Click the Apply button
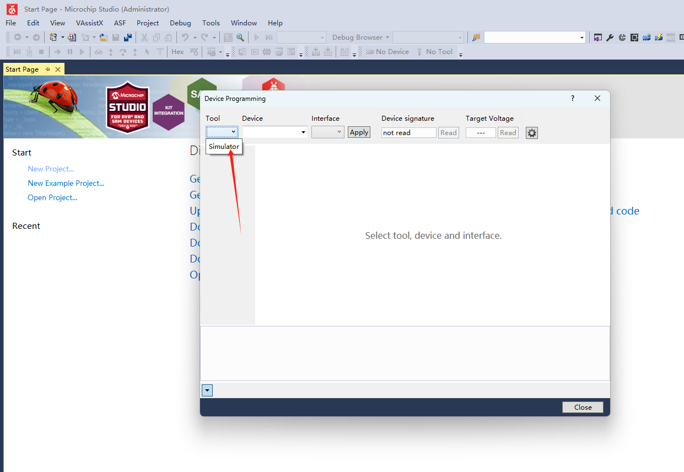 coord(359,132)
